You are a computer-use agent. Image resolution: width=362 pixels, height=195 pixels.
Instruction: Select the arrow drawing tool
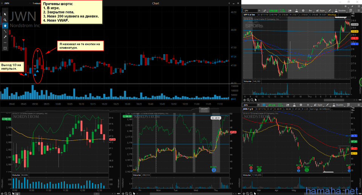(x=5, y=37)
